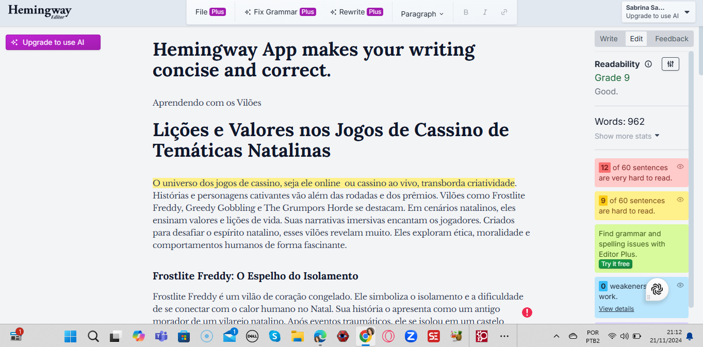Open Skype from the taskbar
The height and width of the screenshot is (347, 703).
(x=275, y=337)
